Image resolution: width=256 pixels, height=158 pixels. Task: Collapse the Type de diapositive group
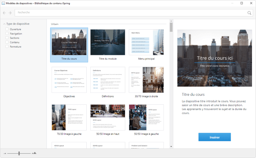(4, 24)
